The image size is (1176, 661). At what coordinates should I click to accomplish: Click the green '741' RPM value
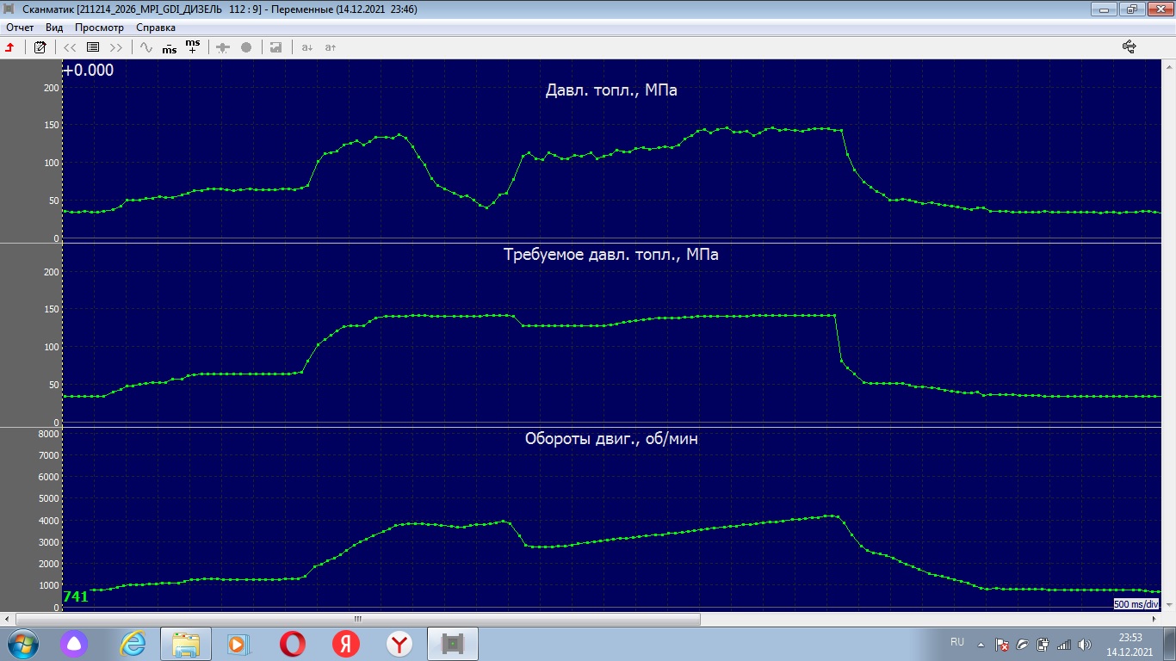76,596
